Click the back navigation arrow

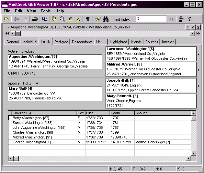16,19
